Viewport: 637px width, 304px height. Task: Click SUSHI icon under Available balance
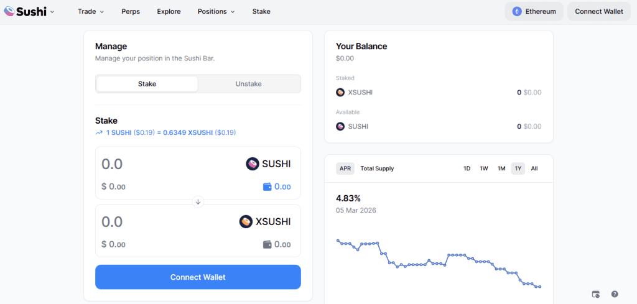tap(340, 127)
